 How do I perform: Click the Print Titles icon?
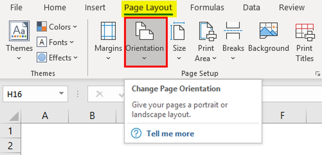pyautogui.click(x=305, y=31)
